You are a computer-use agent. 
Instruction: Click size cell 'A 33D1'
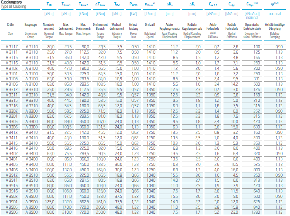[12, 116]
